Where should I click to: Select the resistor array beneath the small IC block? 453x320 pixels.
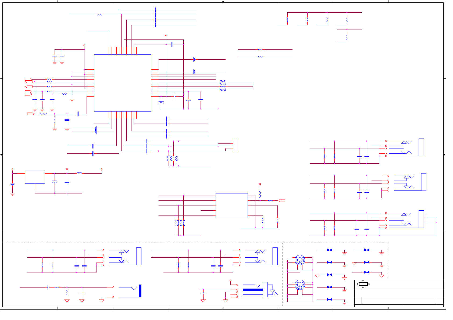coord(180,223)
